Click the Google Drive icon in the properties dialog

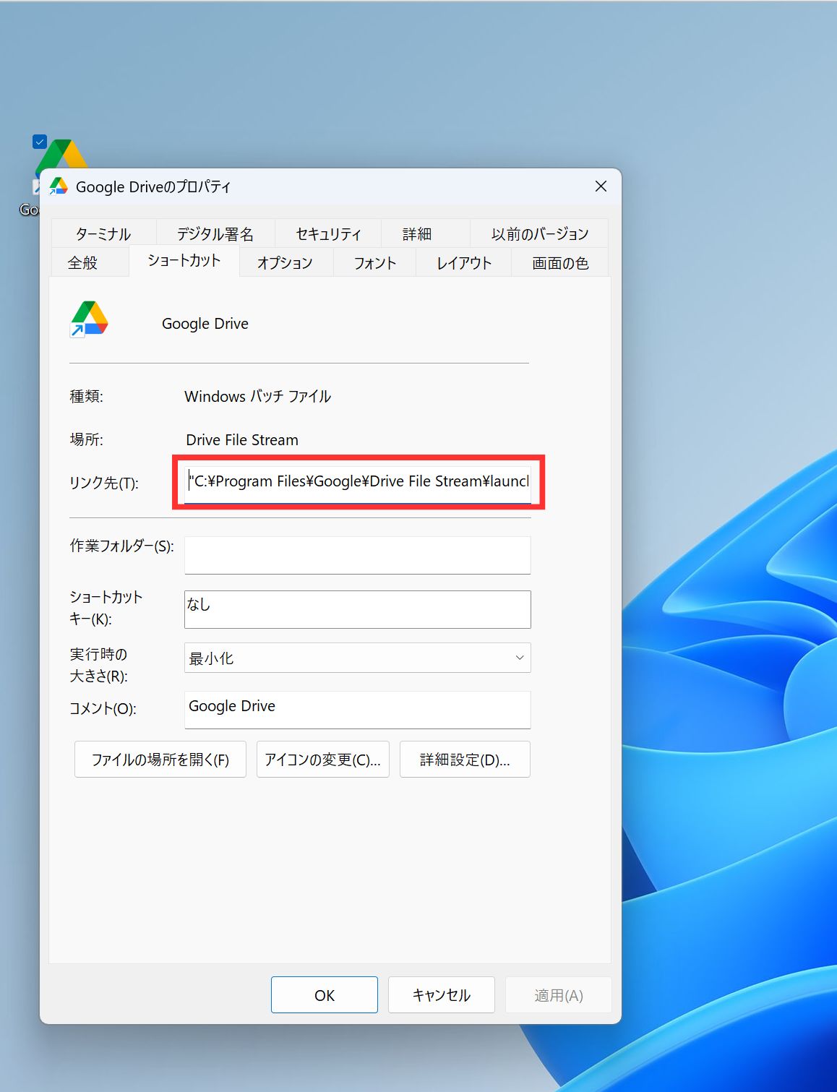tap(88, 319)
